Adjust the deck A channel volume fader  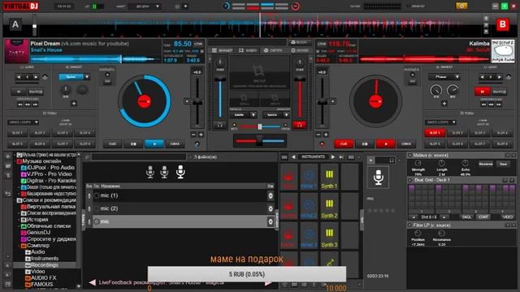click(219, 79)
